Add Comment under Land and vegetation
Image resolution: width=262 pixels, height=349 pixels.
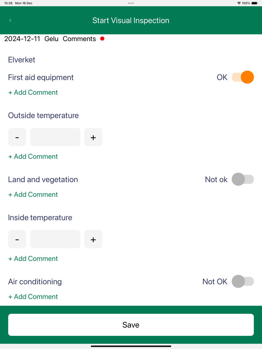[x=33, y=195]
